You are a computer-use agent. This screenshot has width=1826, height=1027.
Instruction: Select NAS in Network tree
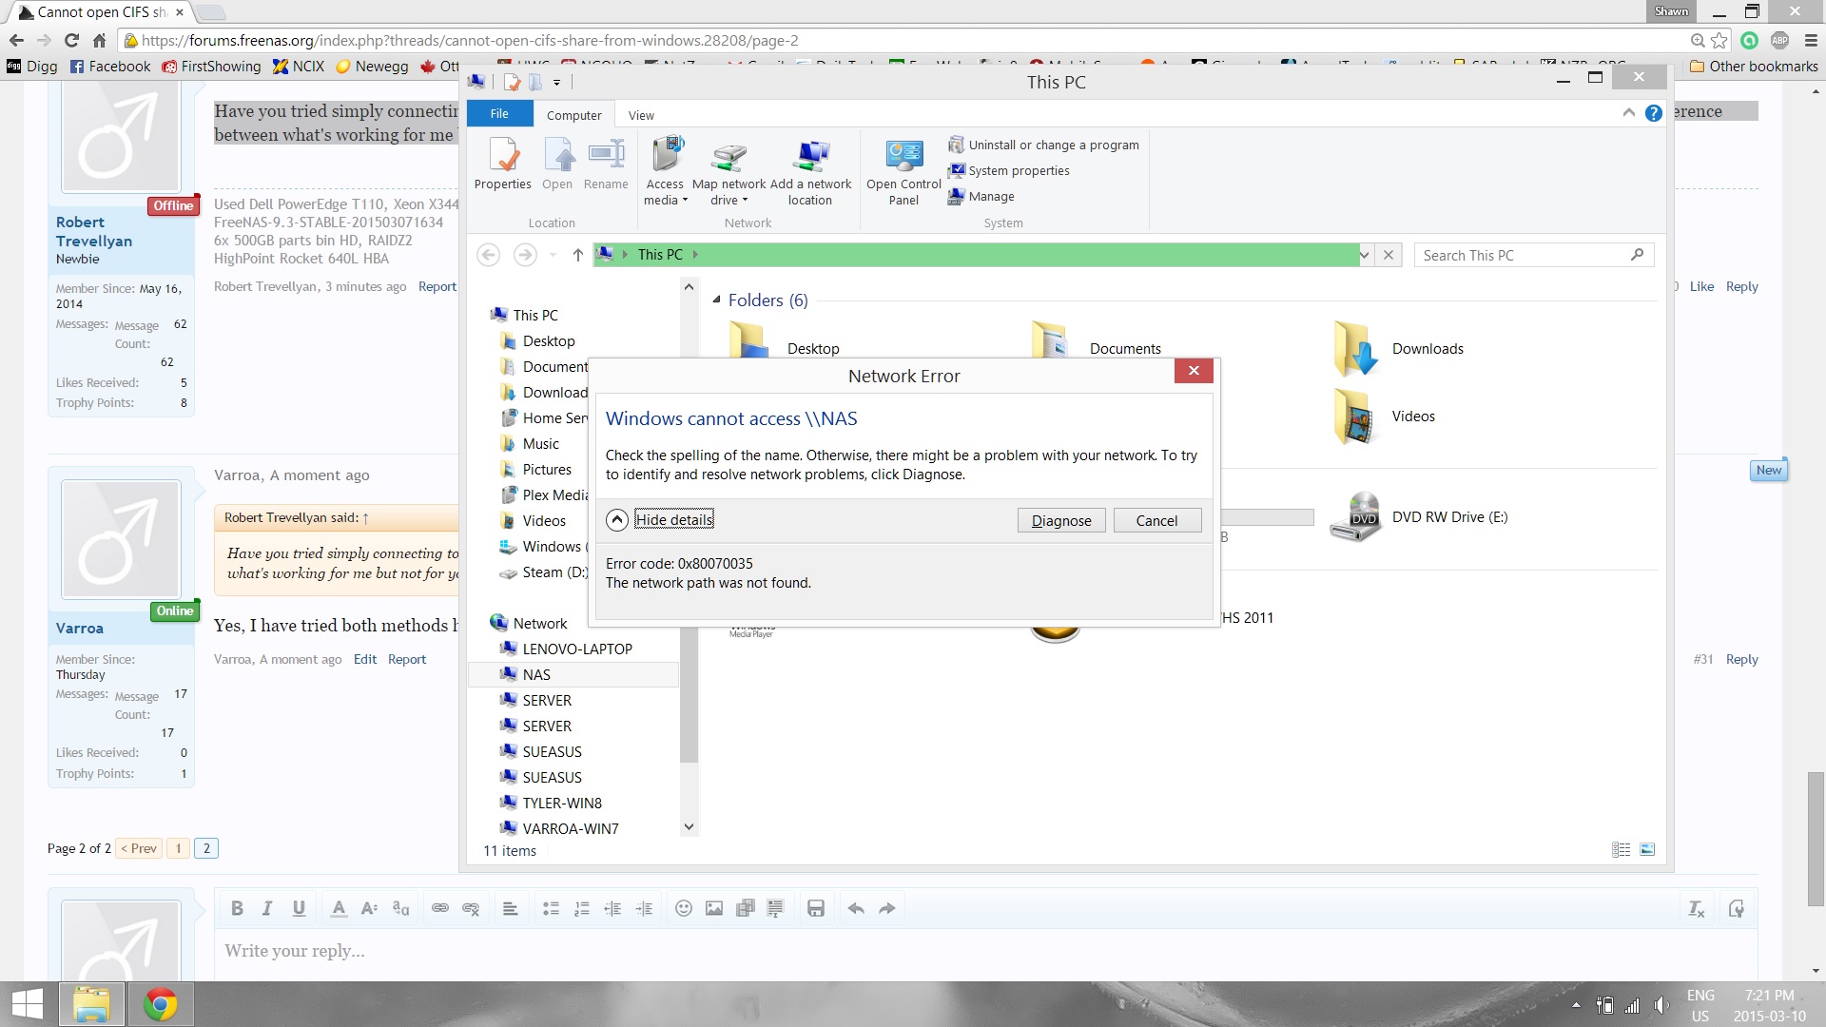pos(536,674)
